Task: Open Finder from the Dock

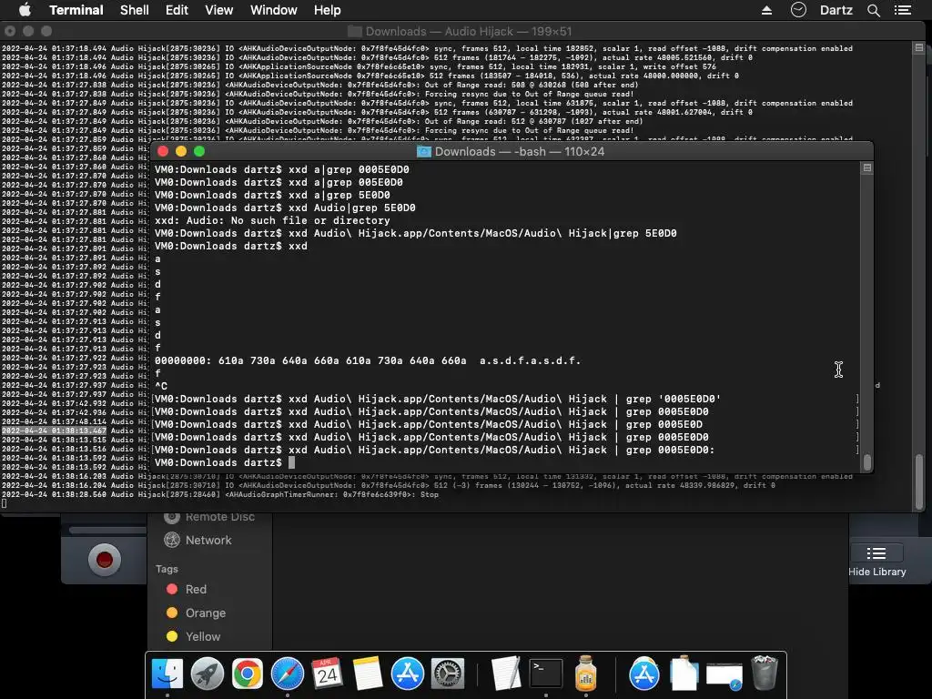Action: 167,674
